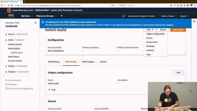Screen dimensions: 197x111
Task: Choose Buildspec from Edit menu
Action: click(151, 46)
